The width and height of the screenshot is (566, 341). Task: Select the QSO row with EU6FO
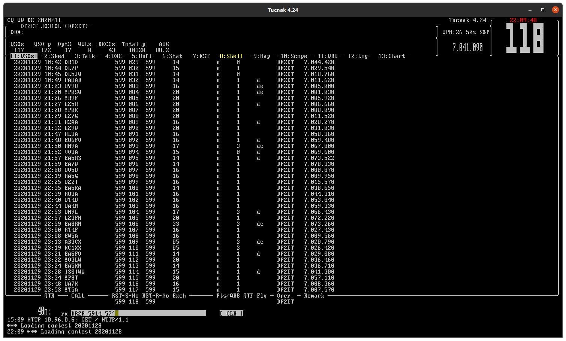(174, 140)
